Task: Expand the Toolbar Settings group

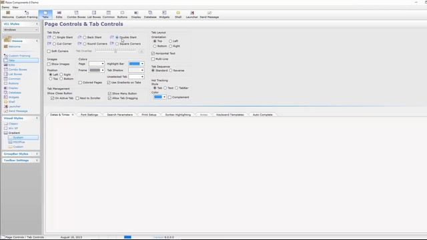Action: pyautogui.click(x=37, y=161)
